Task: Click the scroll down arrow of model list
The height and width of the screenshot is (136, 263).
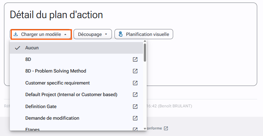Action: (145, 129)
